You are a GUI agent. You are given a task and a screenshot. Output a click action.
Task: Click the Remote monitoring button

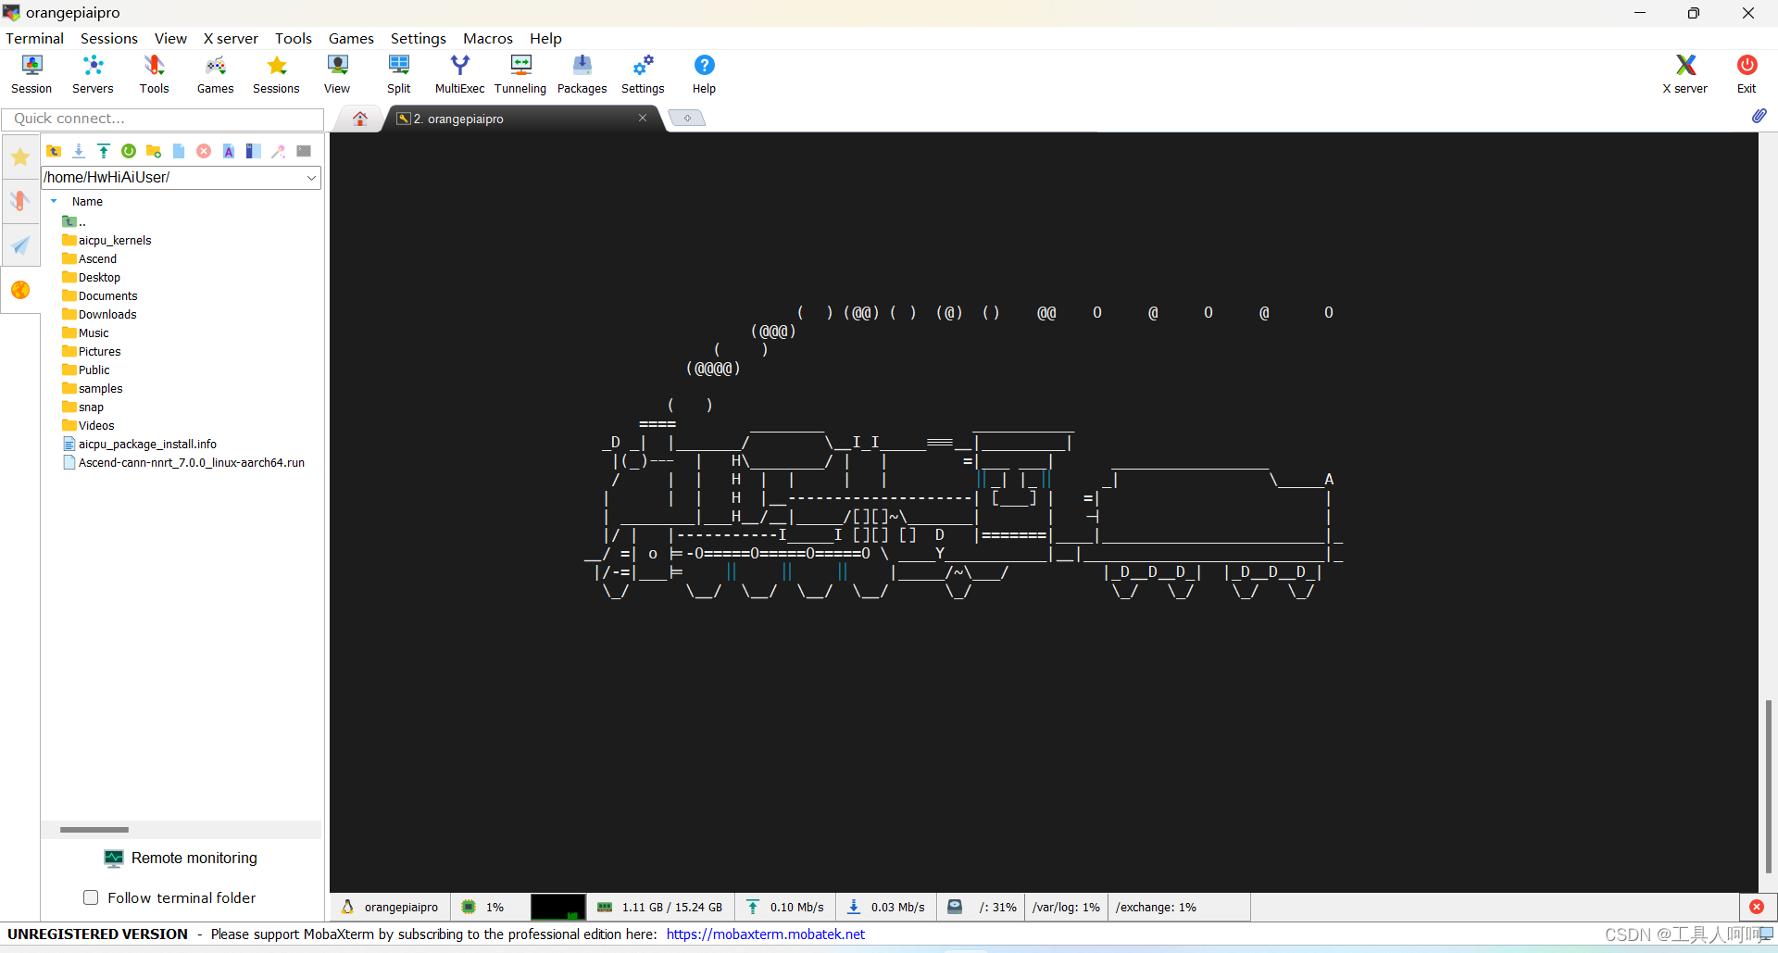coord(182,858)
